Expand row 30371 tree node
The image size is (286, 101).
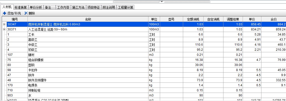(4, 29)
